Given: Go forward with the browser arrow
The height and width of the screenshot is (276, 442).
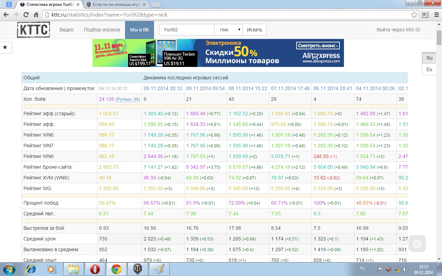Looking at the screenshot, I should pos(16,15).
